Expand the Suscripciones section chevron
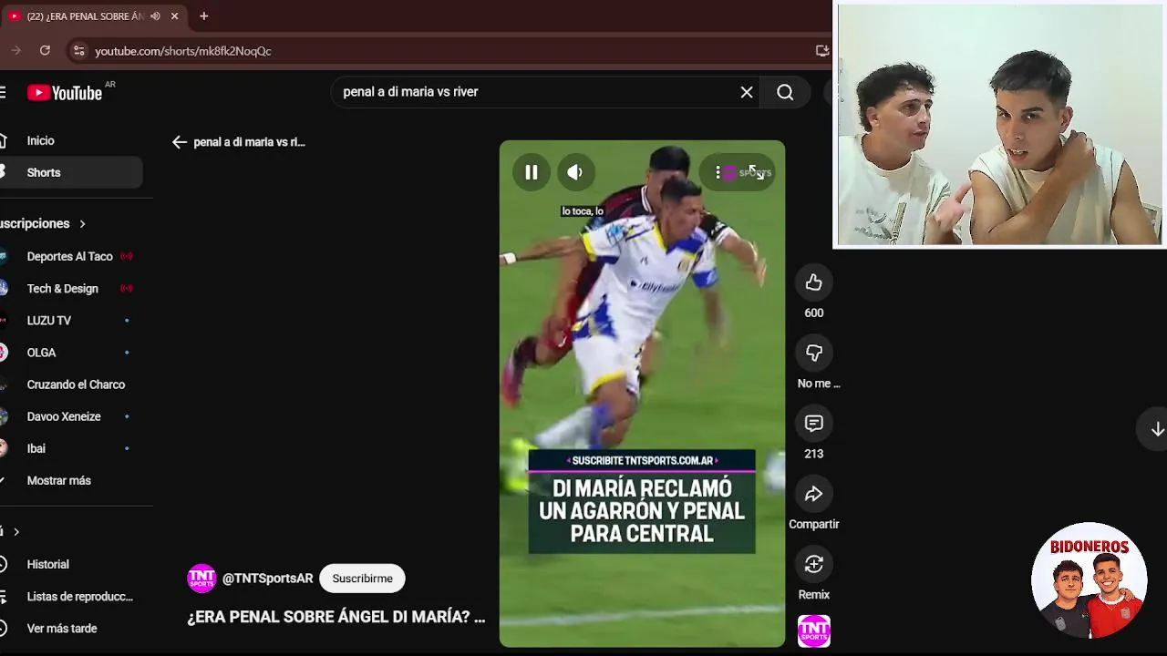 click(x=82, y=224)
